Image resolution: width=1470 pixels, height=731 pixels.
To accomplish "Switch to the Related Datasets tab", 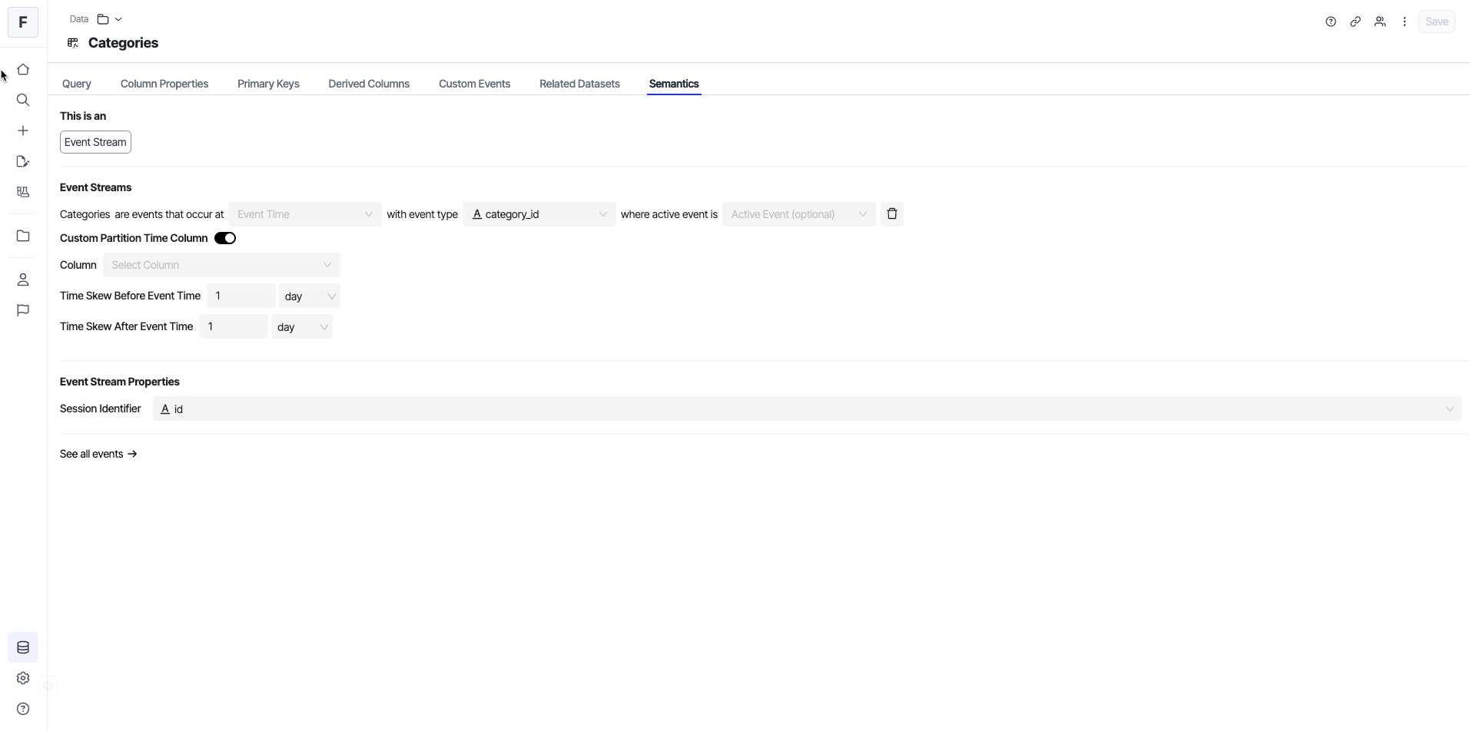I will click(x=579, y=84).
